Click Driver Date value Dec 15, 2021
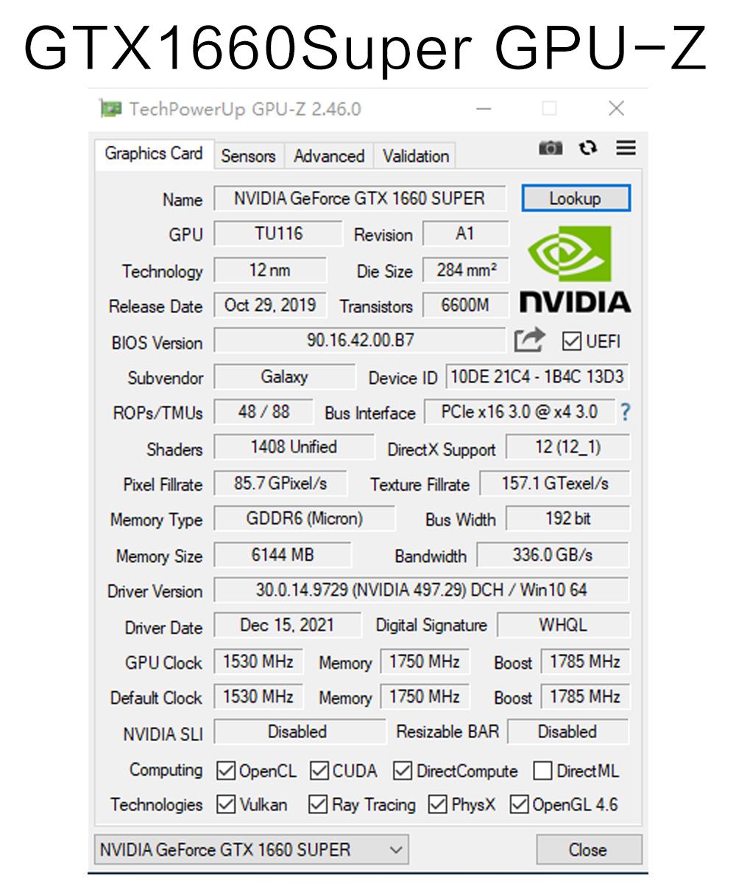 click(287, 625)
